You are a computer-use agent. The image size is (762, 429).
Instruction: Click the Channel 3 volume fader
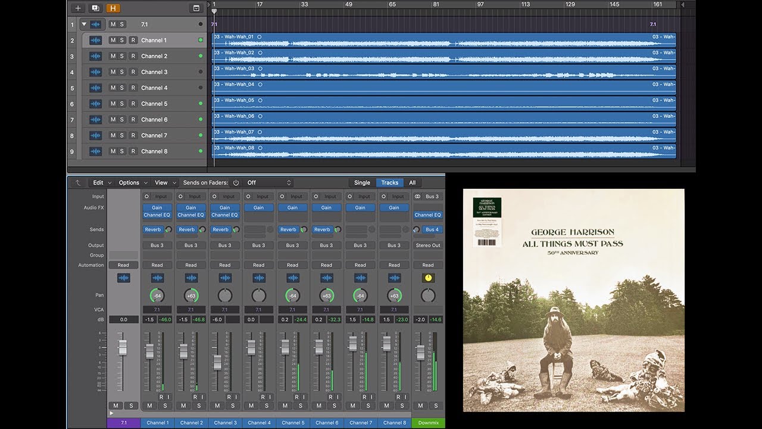tap(217, 362)
